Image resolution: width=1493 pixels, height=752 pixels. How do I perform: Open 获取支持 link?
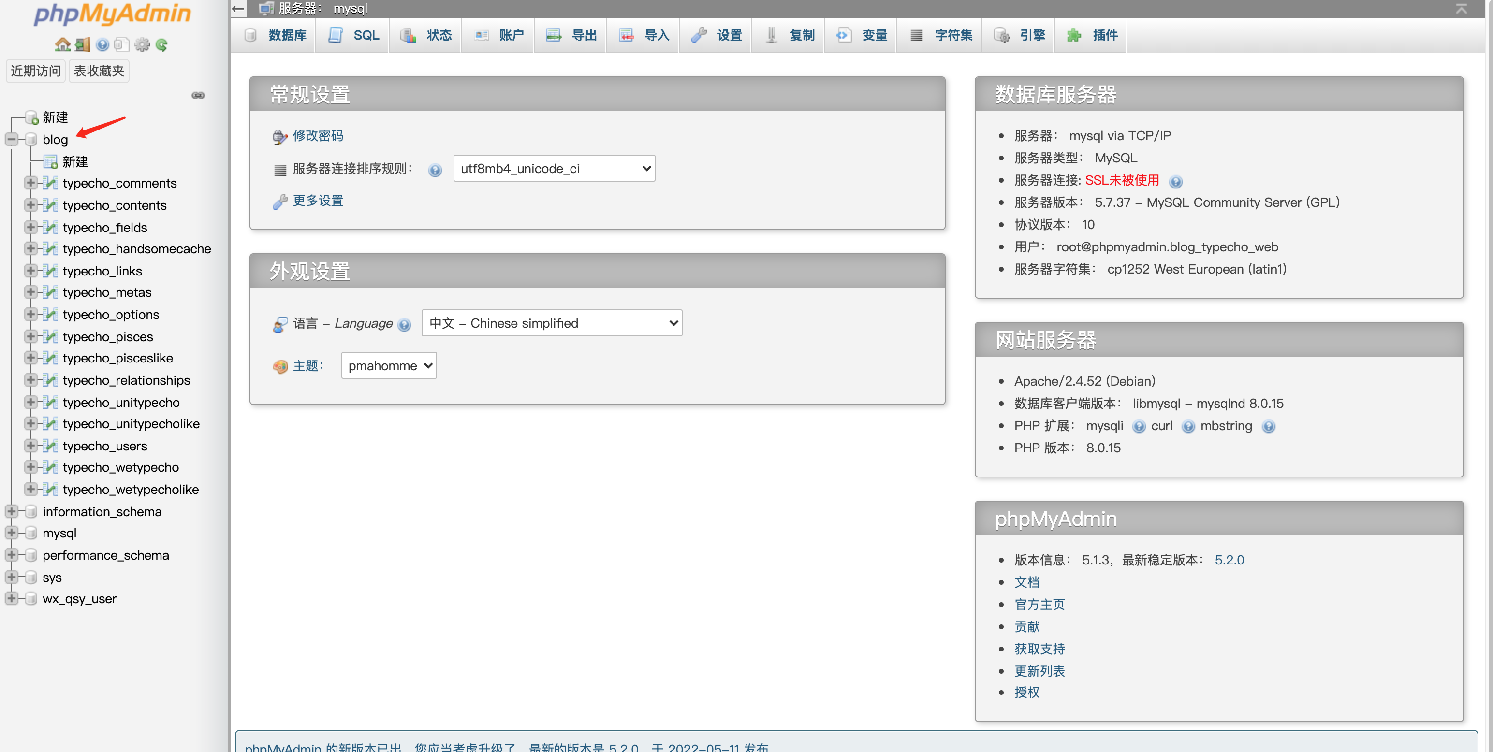[x=1040, y=649]
